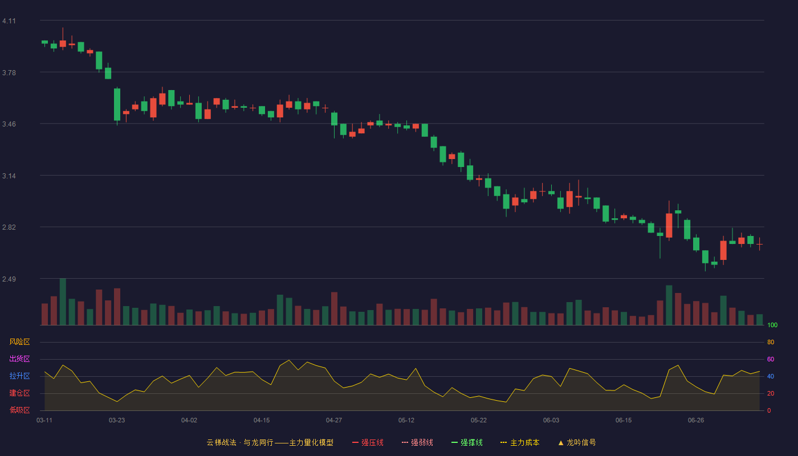Toggle the 强弱线 legend series

tap(417, 442)
